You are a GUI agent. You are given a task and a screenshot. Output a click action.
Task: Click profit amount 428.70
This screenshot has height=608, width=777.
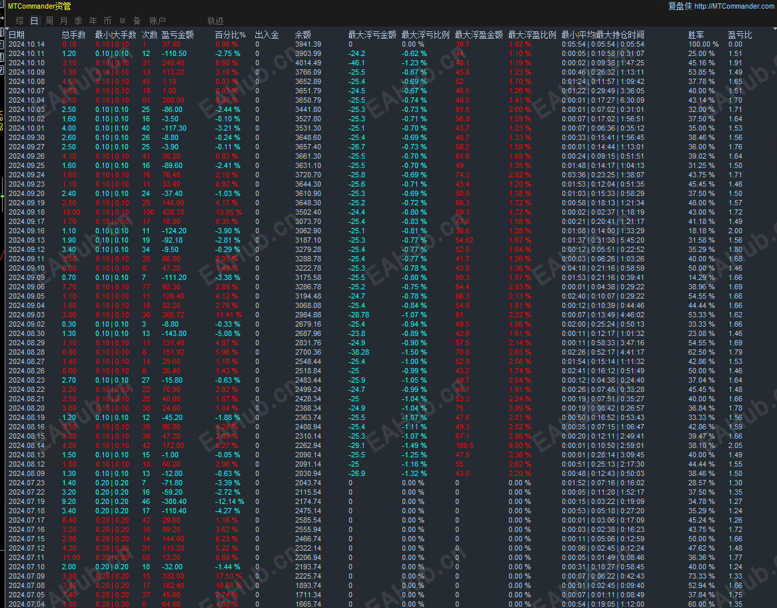173,212
